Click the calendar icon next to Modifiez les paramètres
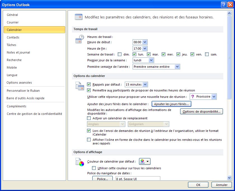This screenshot has width=235, height=191. (x=78, y=16)
